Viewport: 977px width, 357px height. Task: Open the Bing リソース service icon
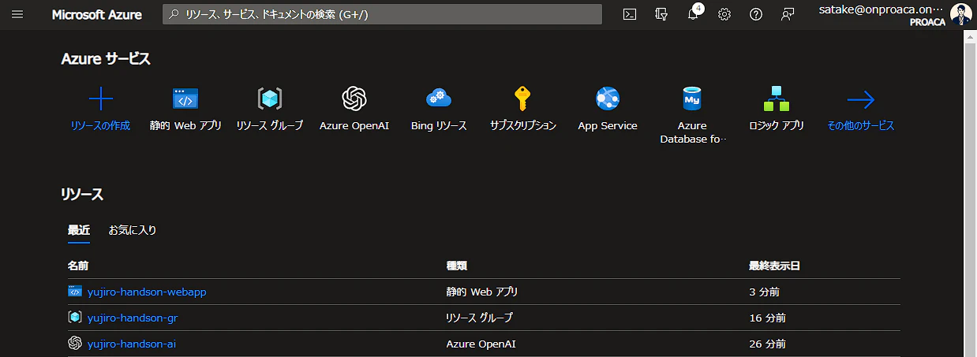(439, 99)
